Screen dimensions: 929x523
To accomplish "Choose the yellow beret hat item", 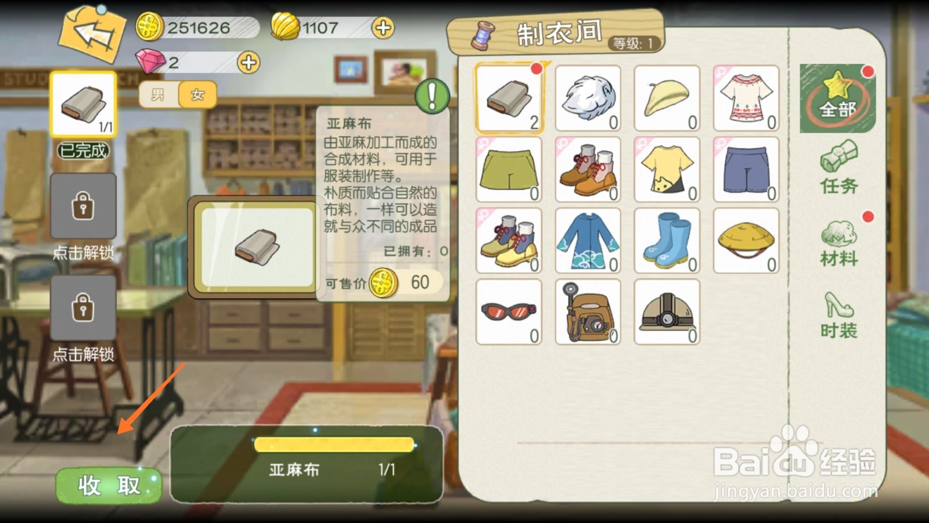I will pos(667,98).
